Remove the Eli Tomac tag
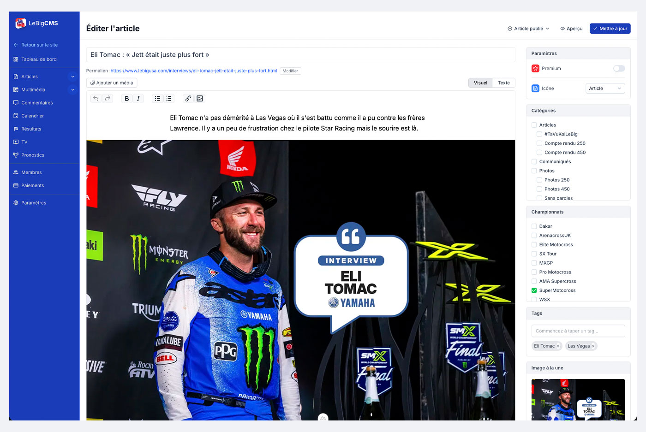 [558, 346]
